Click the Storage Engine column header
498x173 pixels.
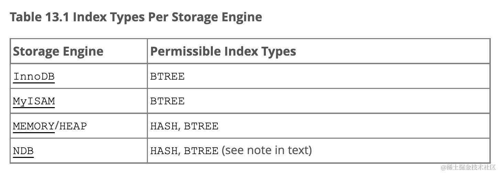point(58,51)
